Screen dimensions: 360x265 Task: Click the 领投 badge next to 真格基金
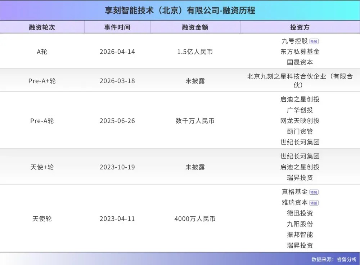click(x=314, y=192)
